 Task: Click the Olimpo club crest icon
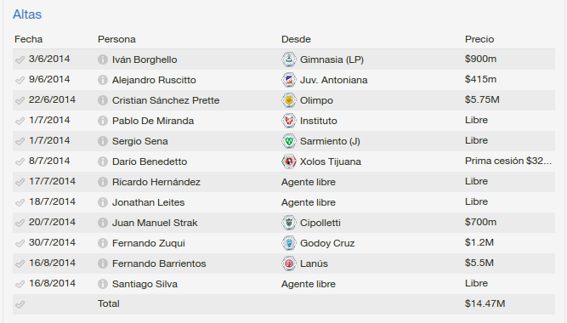click(x=289, y=100)
